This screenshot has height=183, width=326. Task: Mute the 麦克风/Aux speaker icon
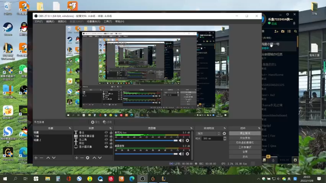181,140
